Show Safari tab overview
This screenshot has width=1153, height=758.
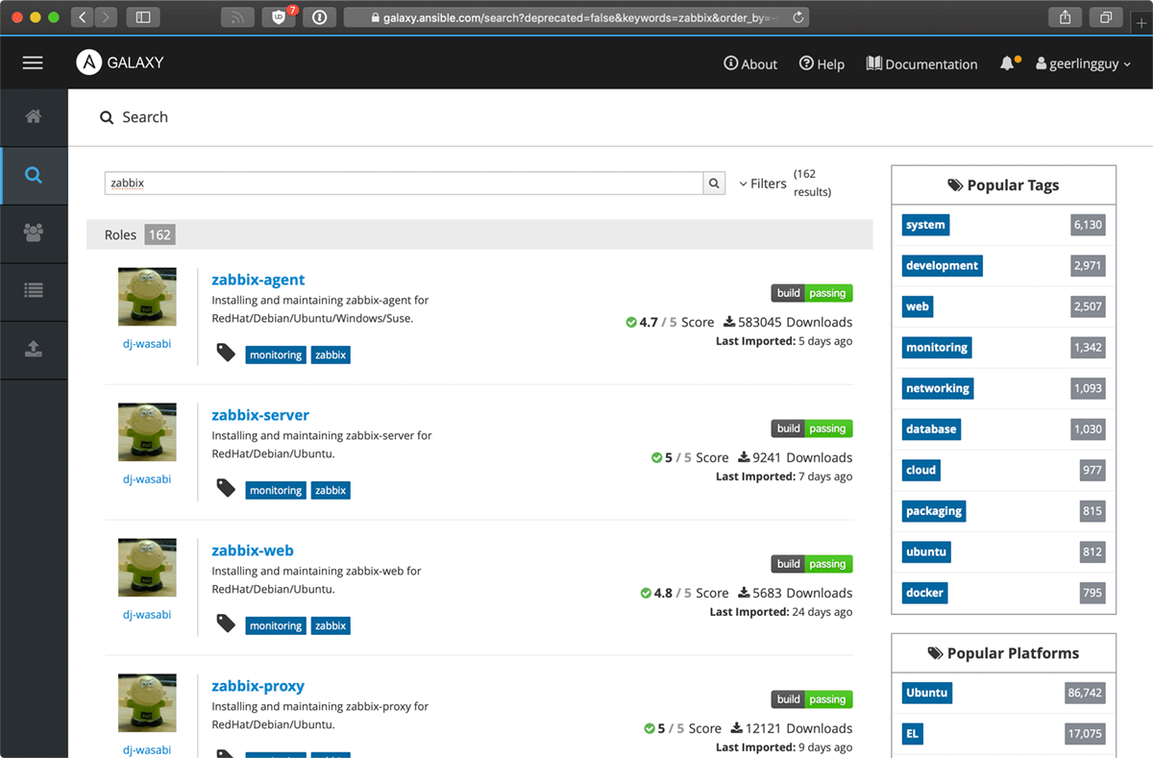[1106, 17]
